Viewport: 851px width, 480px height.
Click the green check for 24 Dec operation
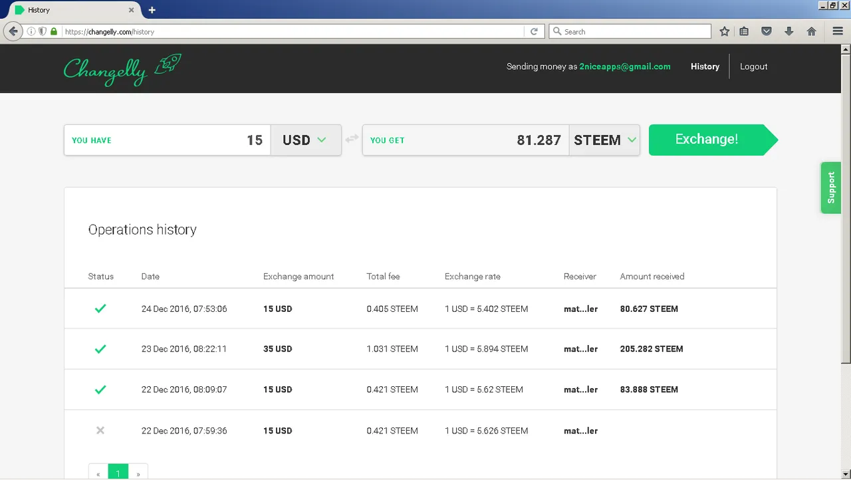pos(100,308)
